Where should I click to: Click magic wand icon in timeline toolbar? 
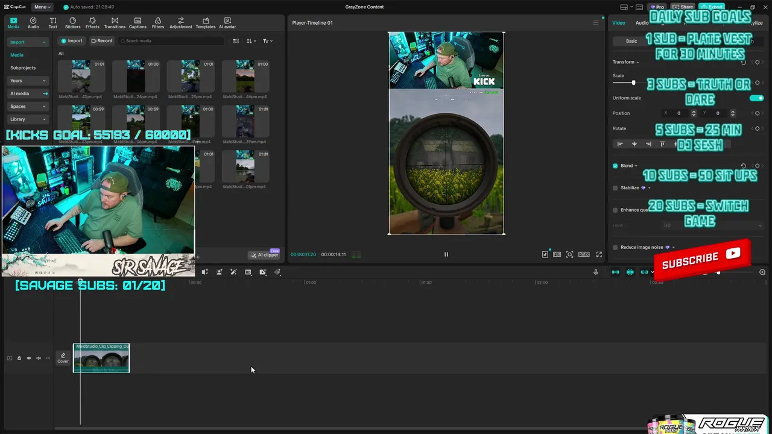pyautogui.click(x=233, y=272)
